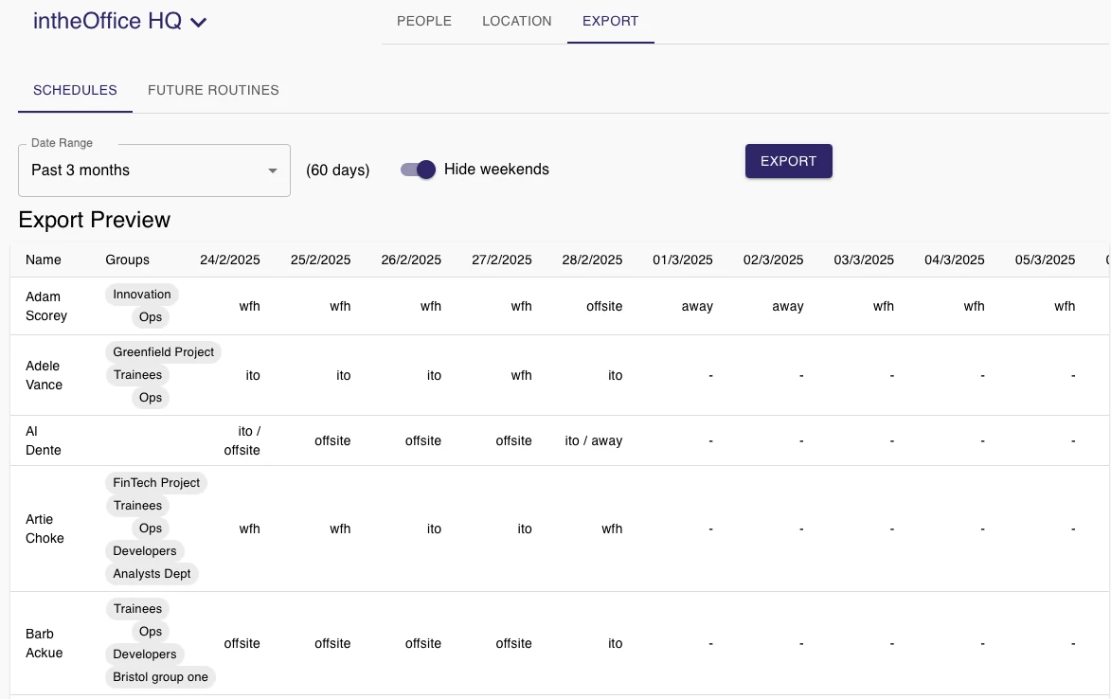Click the Groups column header
The image size is (1111, 699).
(x=128, y=260)
